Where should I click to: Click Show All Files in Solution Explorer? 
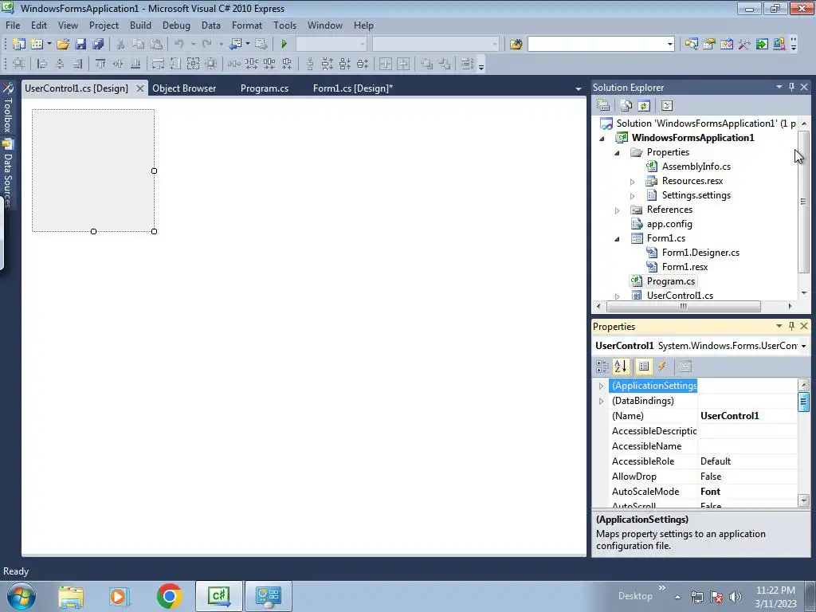[626, 106]
